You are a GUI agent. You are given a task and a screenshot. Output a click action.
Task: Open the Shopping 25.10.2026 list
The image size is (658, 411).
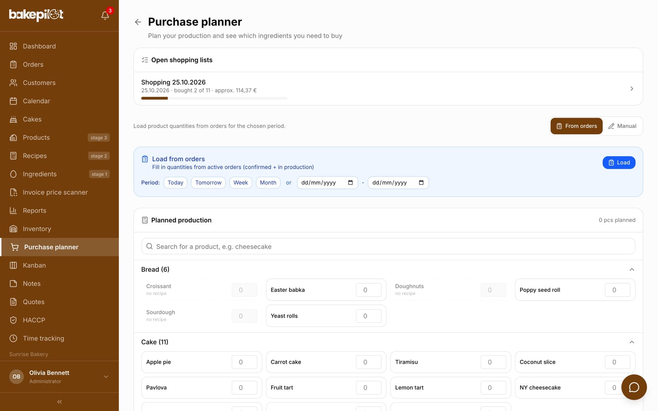point(388,89)
